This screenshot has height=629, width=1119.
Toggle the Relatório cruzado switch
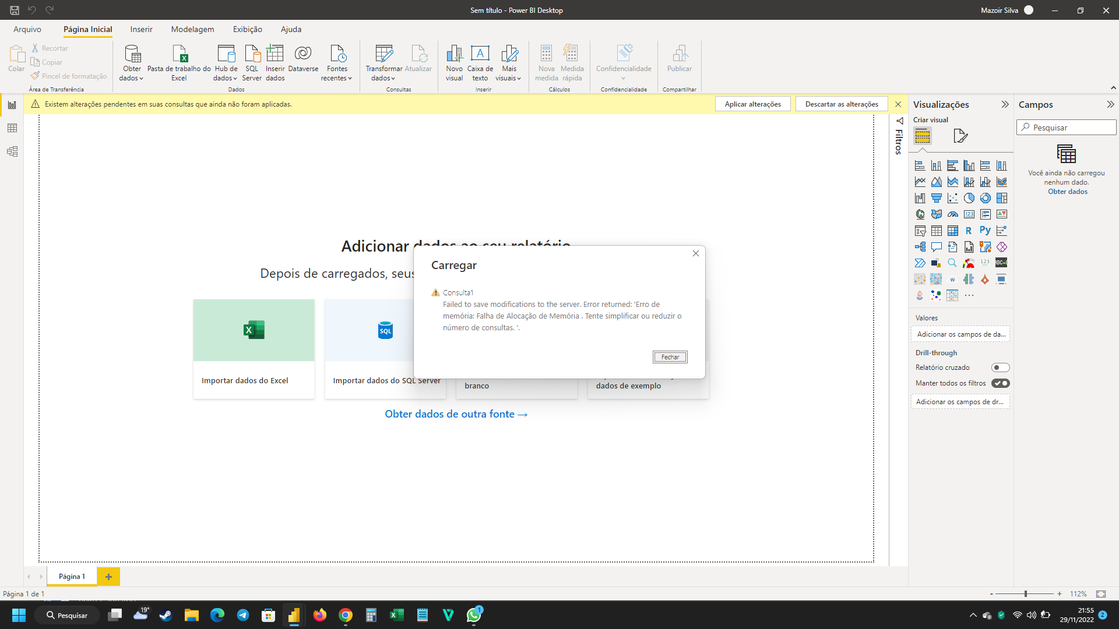pos(1000,367)
